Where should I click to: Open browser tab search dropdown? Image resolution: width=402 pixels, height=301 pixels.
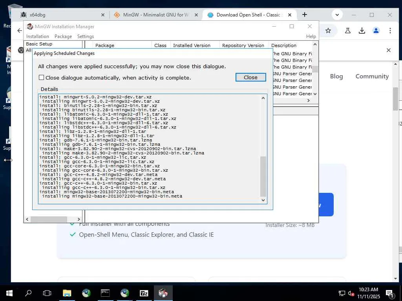point(337,15)
